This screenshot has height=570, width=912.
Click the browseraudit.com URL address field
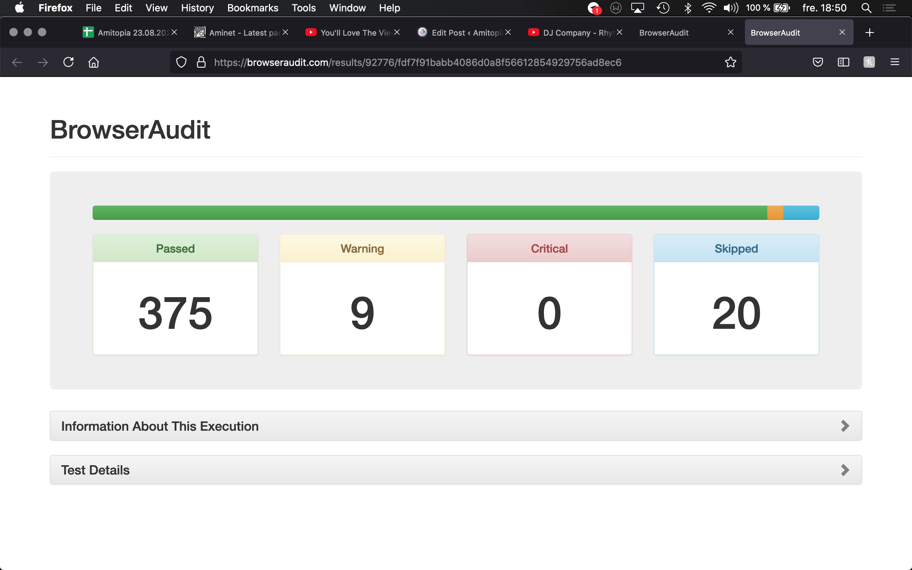pos(456,62)
